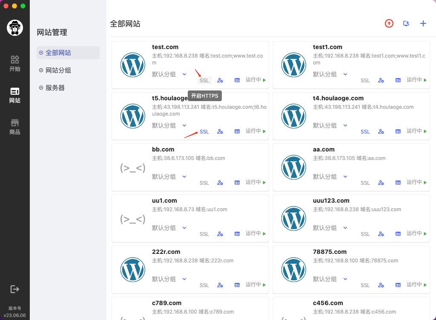Click the uuu123.com site title

coord(331,201)
